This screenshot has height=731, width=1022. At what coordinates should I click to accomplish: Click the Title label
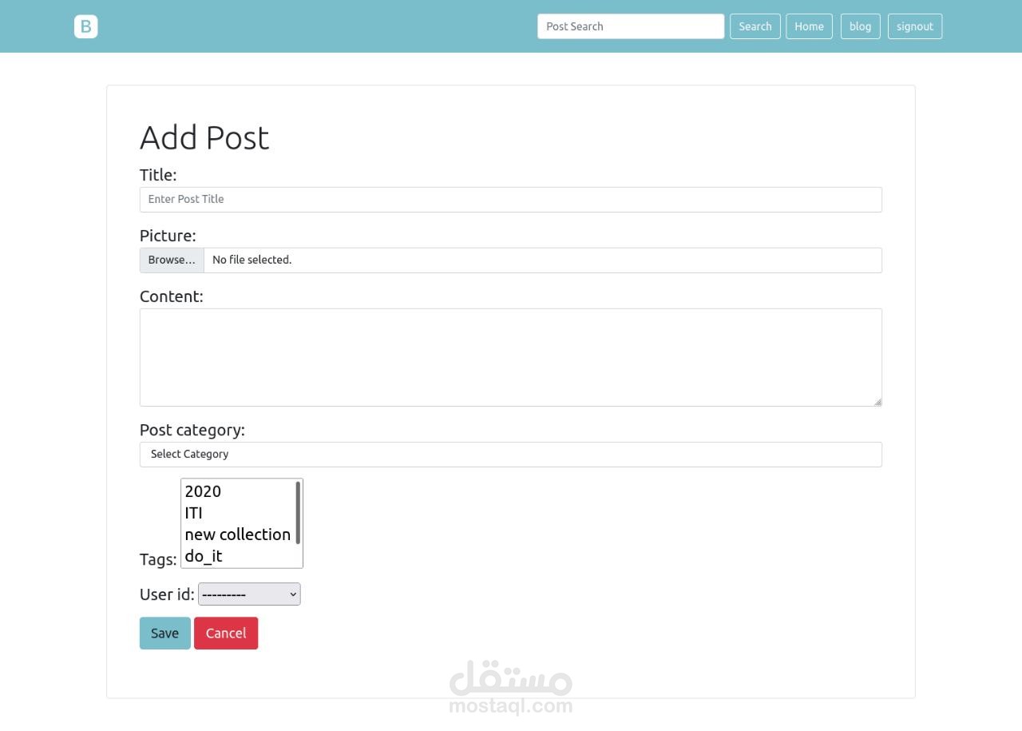(158, 175)
